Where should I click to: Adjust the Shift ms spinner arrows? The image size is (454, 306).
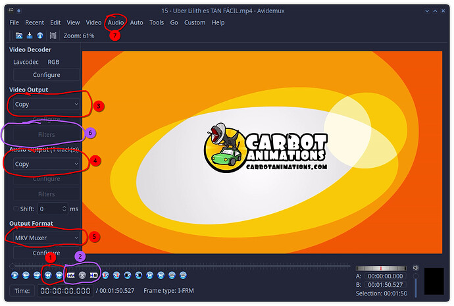point(64,209)
